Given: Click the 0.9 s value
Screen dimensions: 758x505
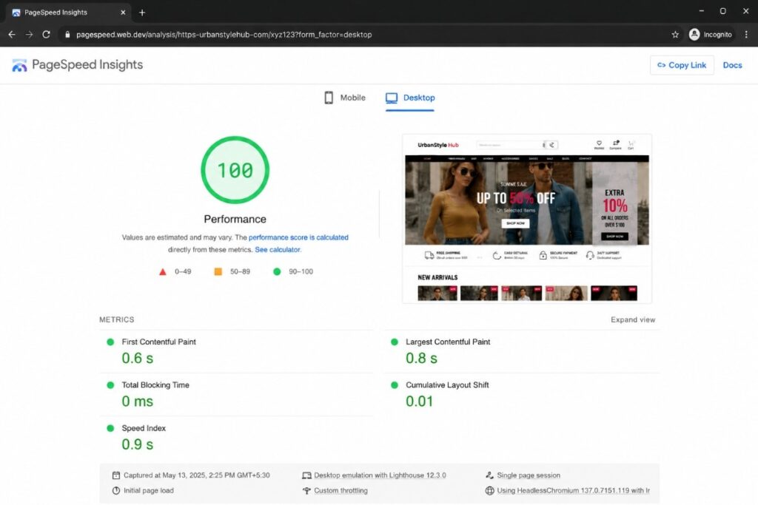Looking at the screenshot, I should pyautogui.click(x=137, y=444).
